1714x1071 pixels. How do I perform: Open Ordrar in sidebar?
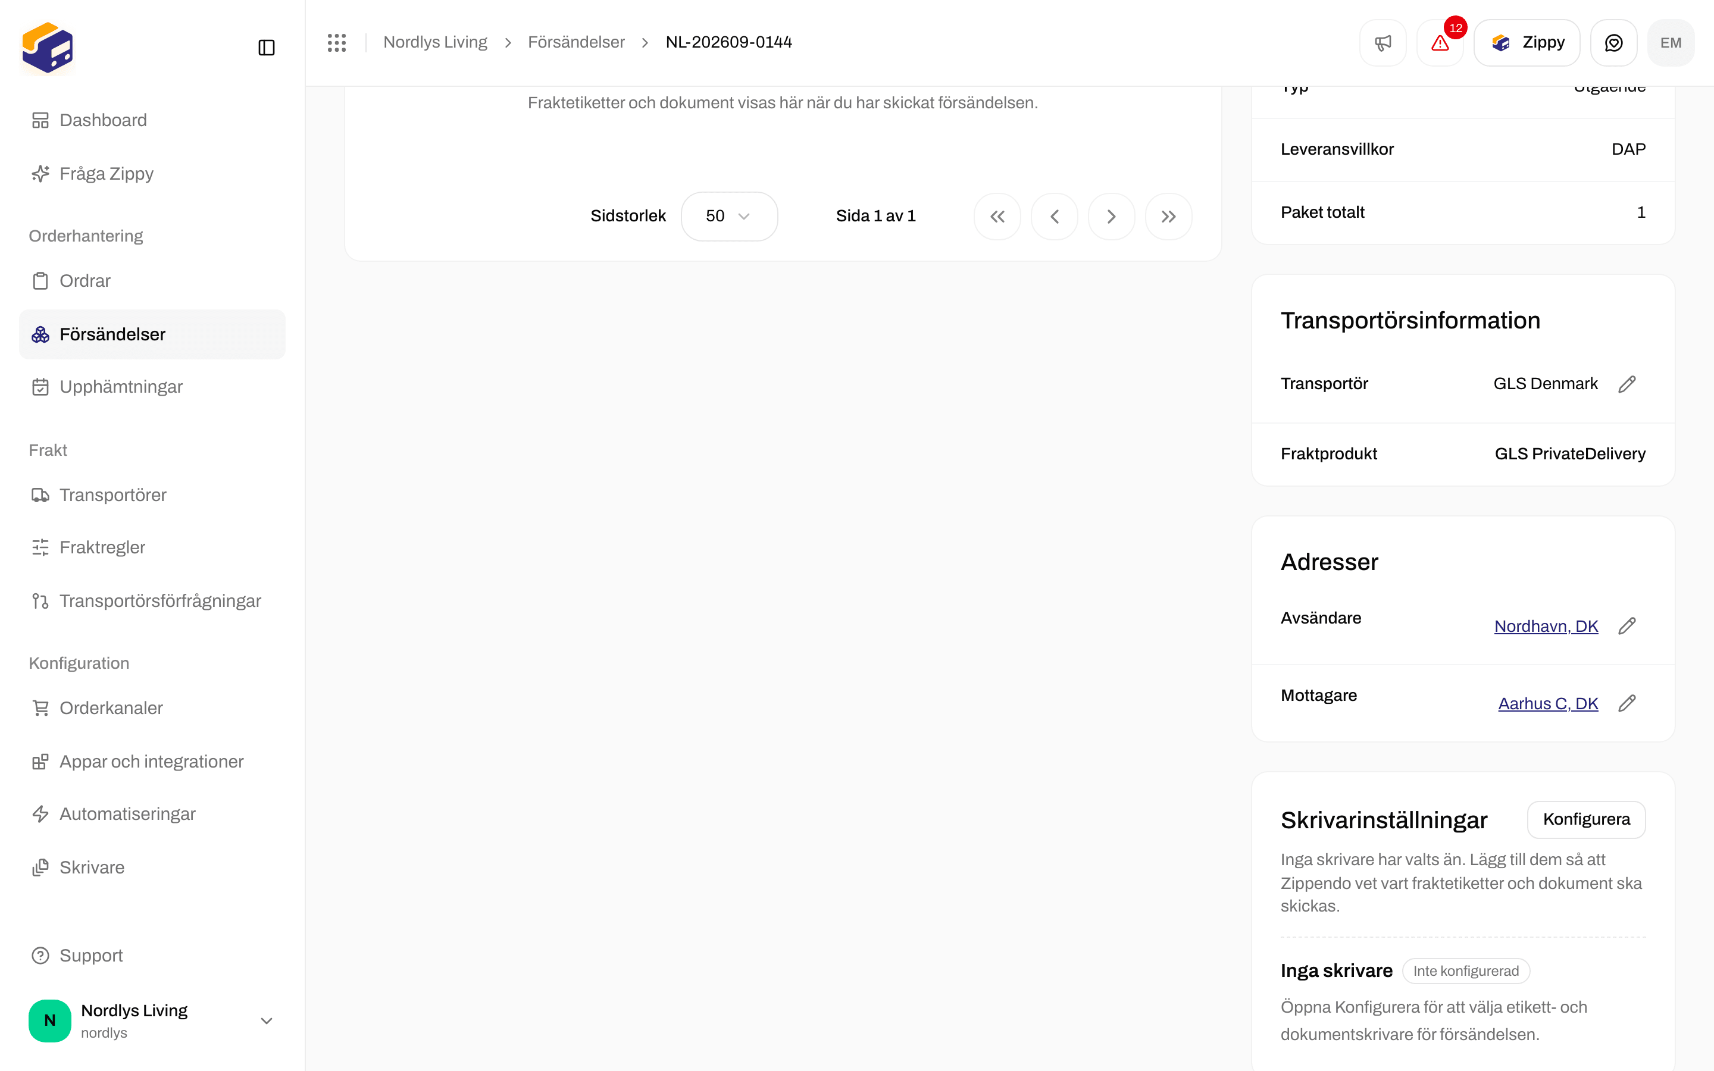tap(152, 280)
